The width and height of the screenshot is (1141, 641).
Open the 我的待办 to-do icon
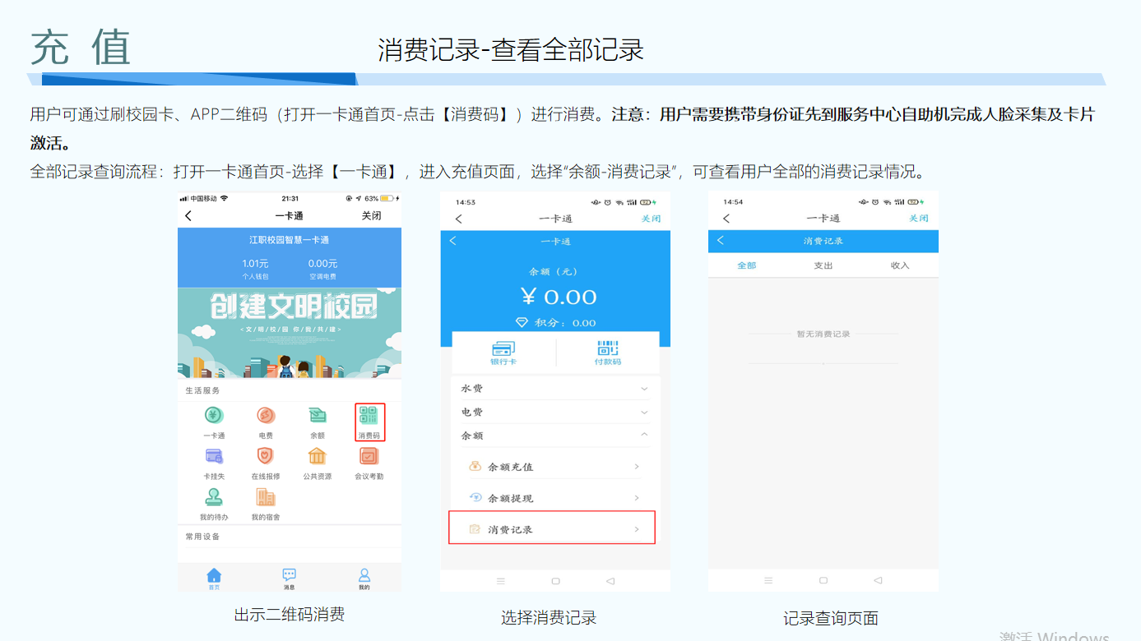click(x=214, y=498)
